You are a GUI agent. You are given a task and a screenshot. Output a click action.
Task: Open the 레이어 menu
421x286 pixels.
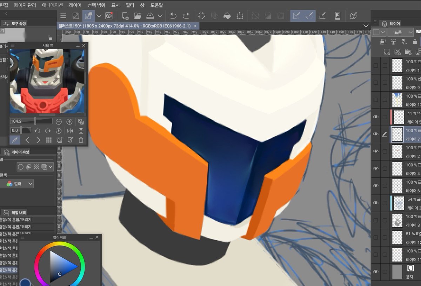(x=75, y=5)
